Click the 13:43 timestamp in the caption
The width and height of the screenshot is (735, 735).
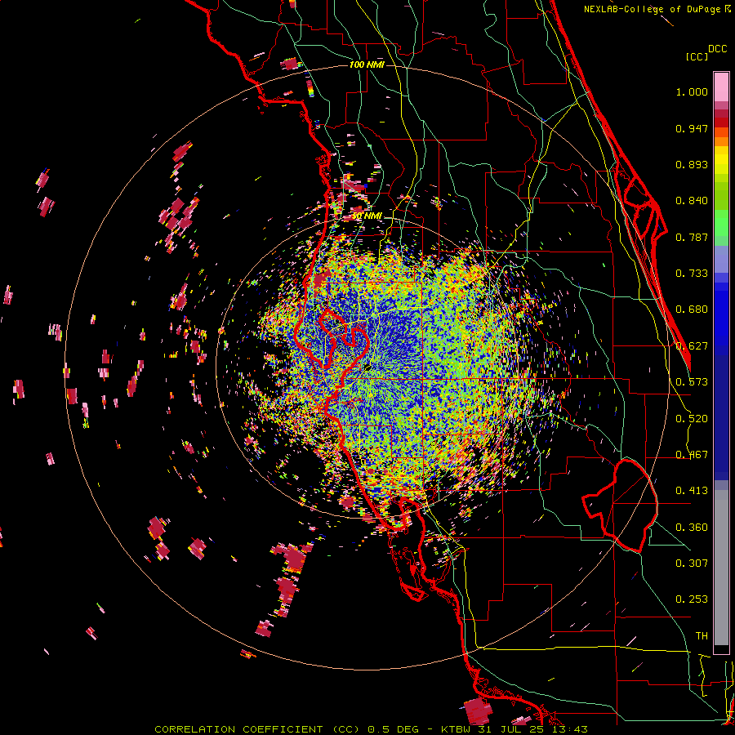coord(568,729)
